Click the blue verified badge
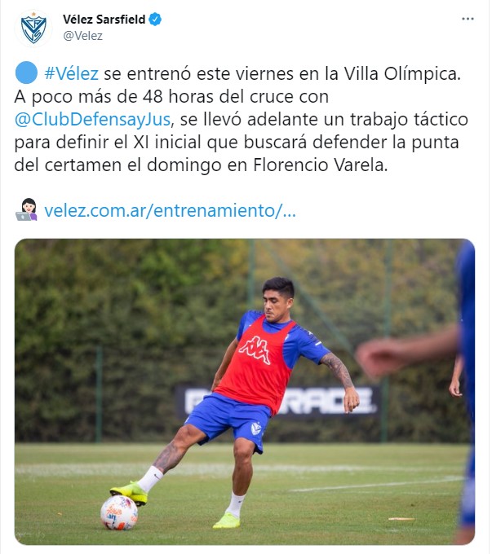The height and width of the screenshot is (554, 492). click(x=155, y=19)
